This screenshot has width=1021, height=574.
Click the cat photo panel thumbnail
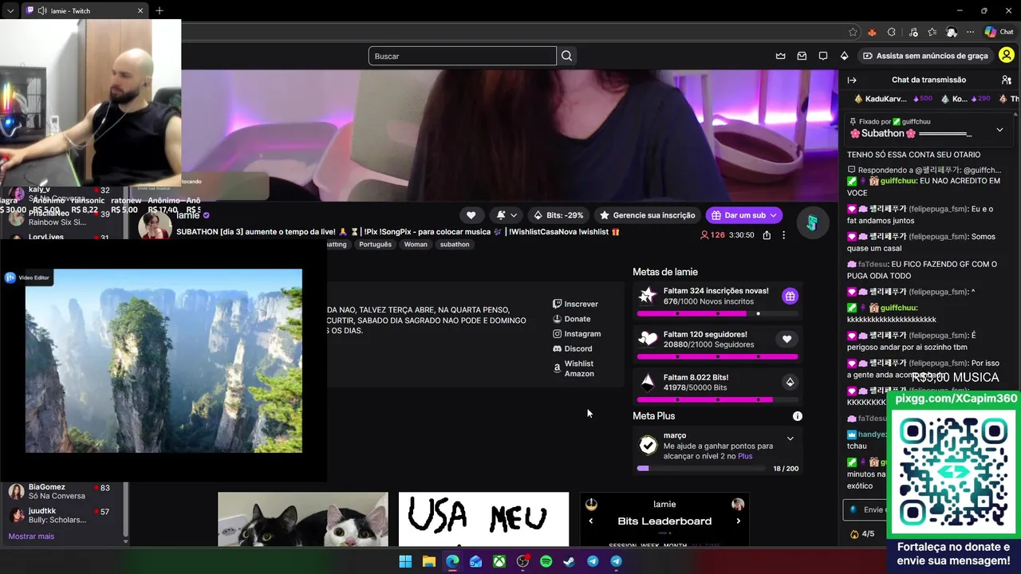[303, 519]
